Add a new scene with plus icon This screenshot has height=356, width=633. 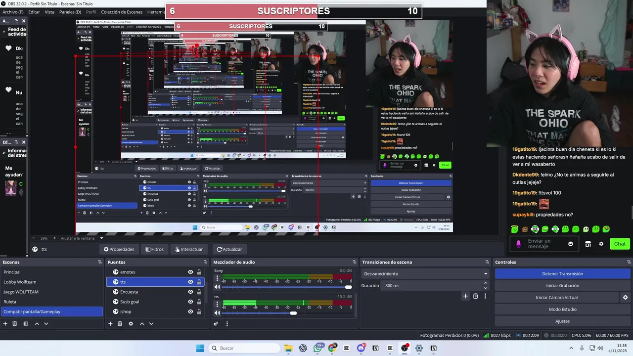[x=5, y=324]
